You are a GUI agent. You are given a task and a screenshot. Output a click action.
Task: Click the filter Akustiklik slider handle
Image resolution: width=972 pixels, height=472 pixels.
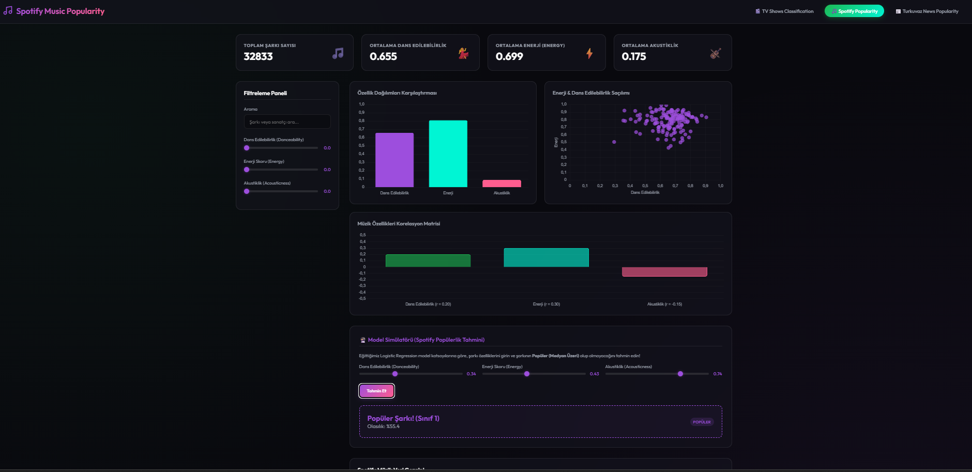[x=247, y=191]
